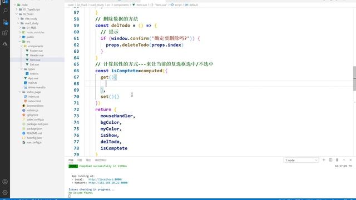The height and width of the screenshot is (200, 356).
Task: Open the Accounts icon in activity bar
Action: click(5, 182)
